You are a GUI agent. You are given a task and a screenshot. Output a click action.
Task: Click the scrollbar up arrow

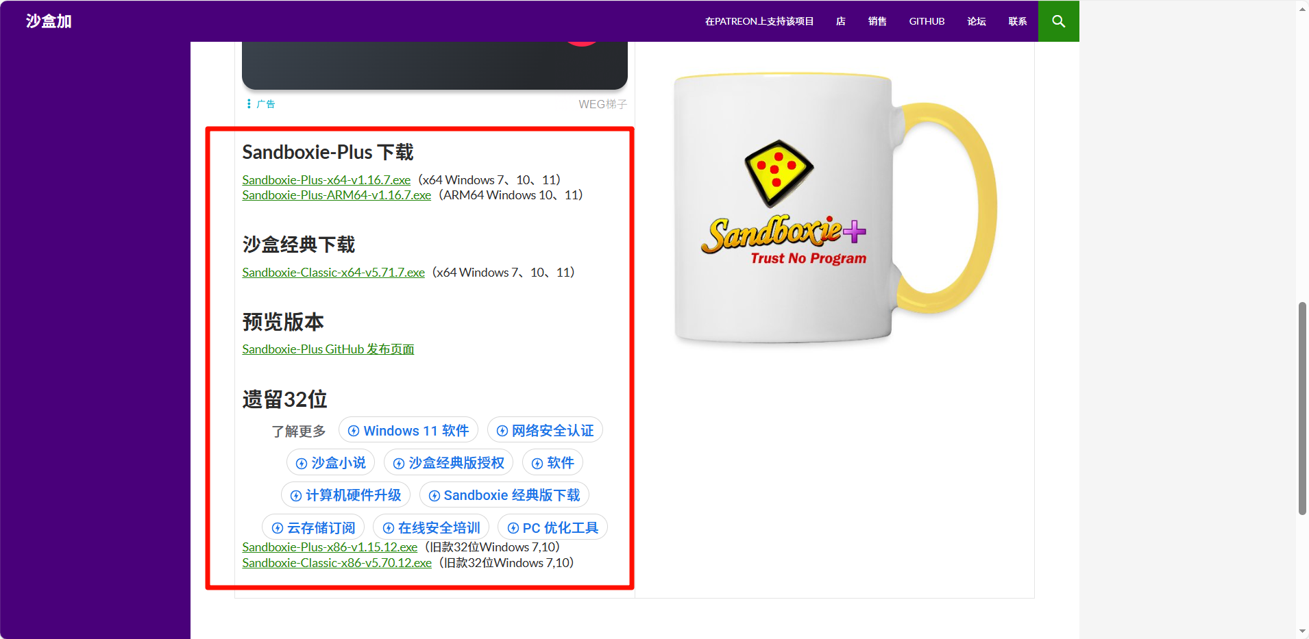click(x=1302, y=9)
